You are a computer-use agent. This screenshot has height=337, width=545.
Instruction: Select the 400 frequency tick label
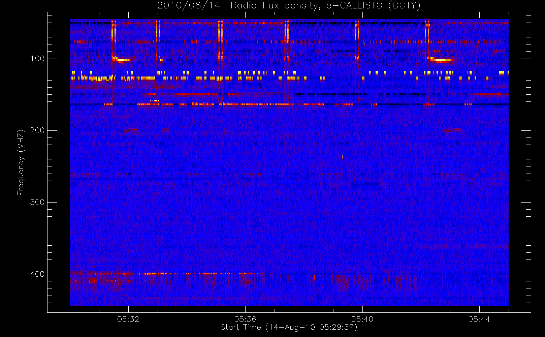pos(37,274)
